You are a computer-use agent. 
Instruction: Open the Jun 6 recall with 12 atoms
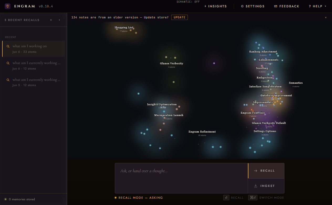34,66
